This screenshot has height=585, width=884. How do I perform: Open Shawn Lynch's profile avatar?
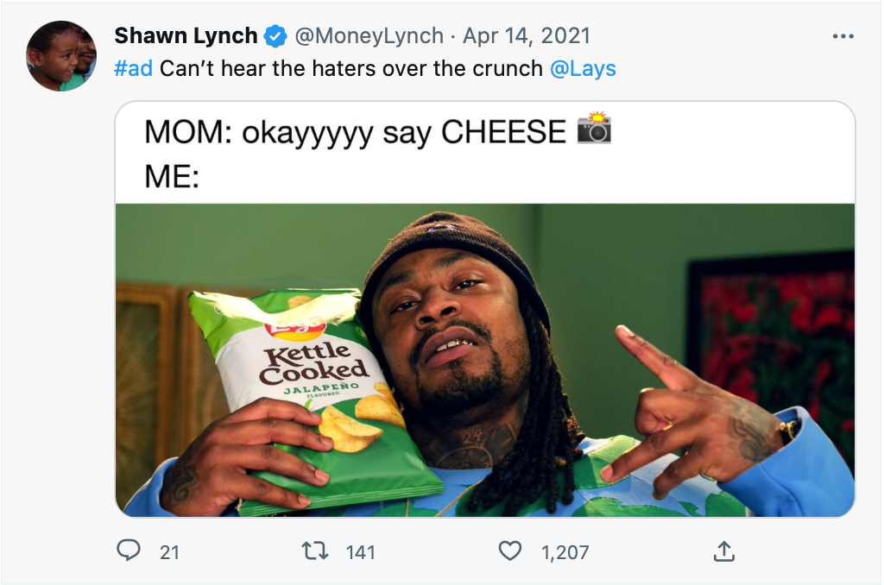(x=61, y=56)
